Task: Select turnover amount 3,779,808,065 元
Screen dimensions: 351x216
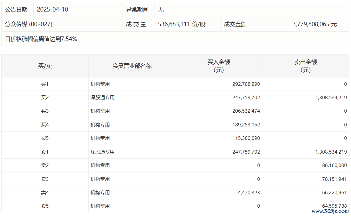Action: [315, 24]
